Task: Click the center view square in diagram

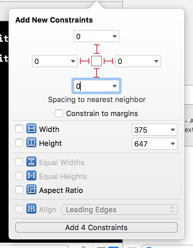Action: tap(96, 61)
